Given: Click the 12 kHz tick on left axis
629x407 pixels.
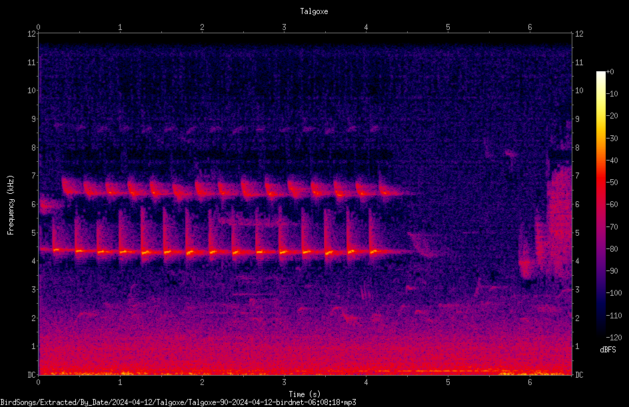Looking at the screenshot, I should tap(32, 34).
